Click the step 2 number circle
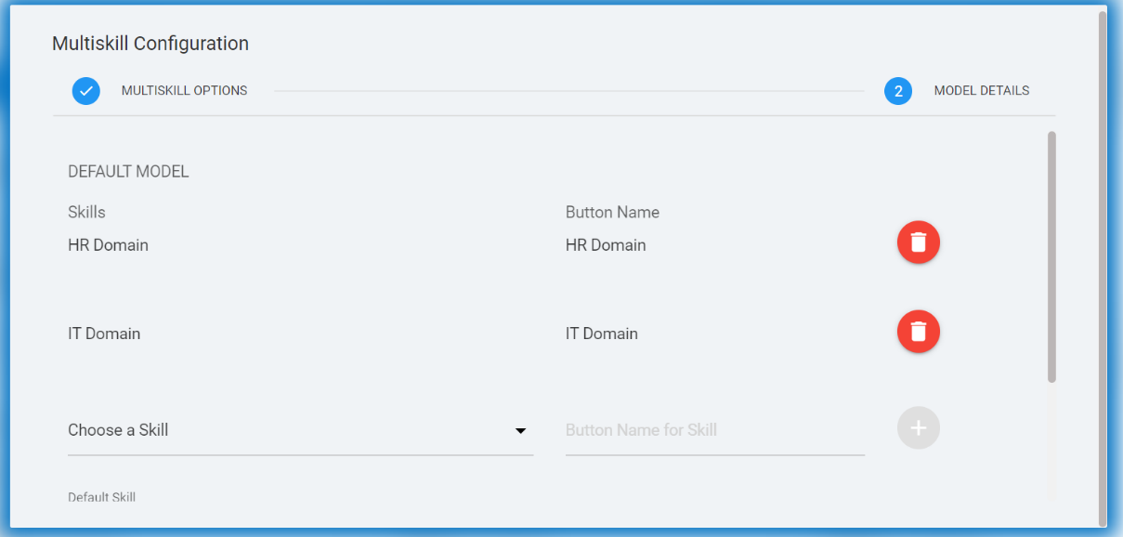This screenshot has height=537, width=1123. [898, 91]
